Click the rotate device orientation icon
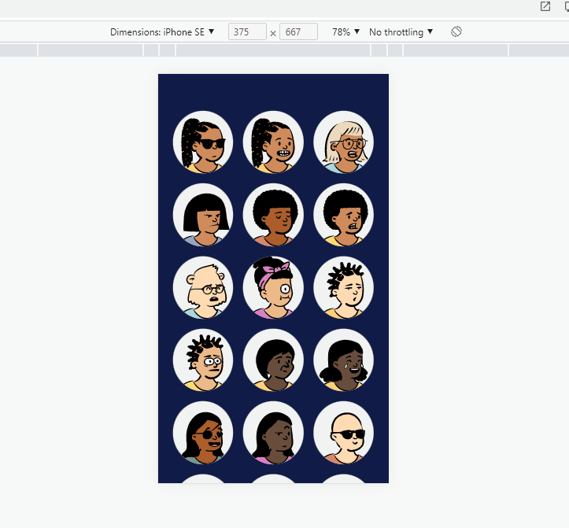 pyautogui.click(x=456, y=31)
